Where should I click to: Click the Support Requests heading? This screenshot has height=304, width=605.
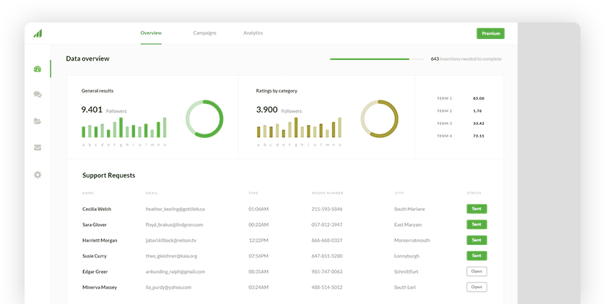[109, 175]
